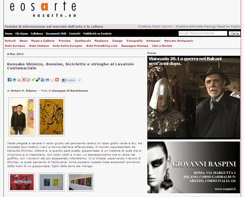The height and width of the screenshot is (197, 244).
Task: Select the Fotografia category link
Action: coord(134,41)
